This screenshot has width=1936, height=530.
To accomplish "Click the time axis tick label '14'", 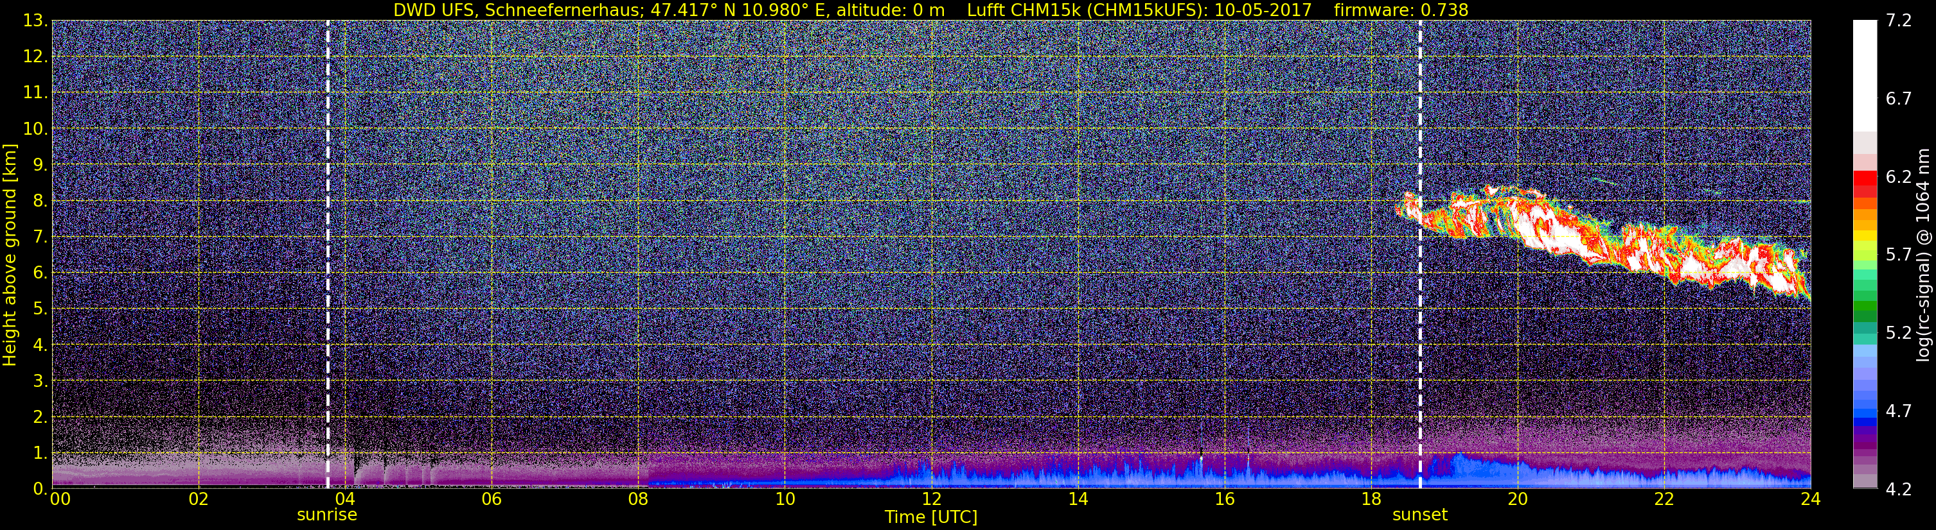I will 1078,499.
